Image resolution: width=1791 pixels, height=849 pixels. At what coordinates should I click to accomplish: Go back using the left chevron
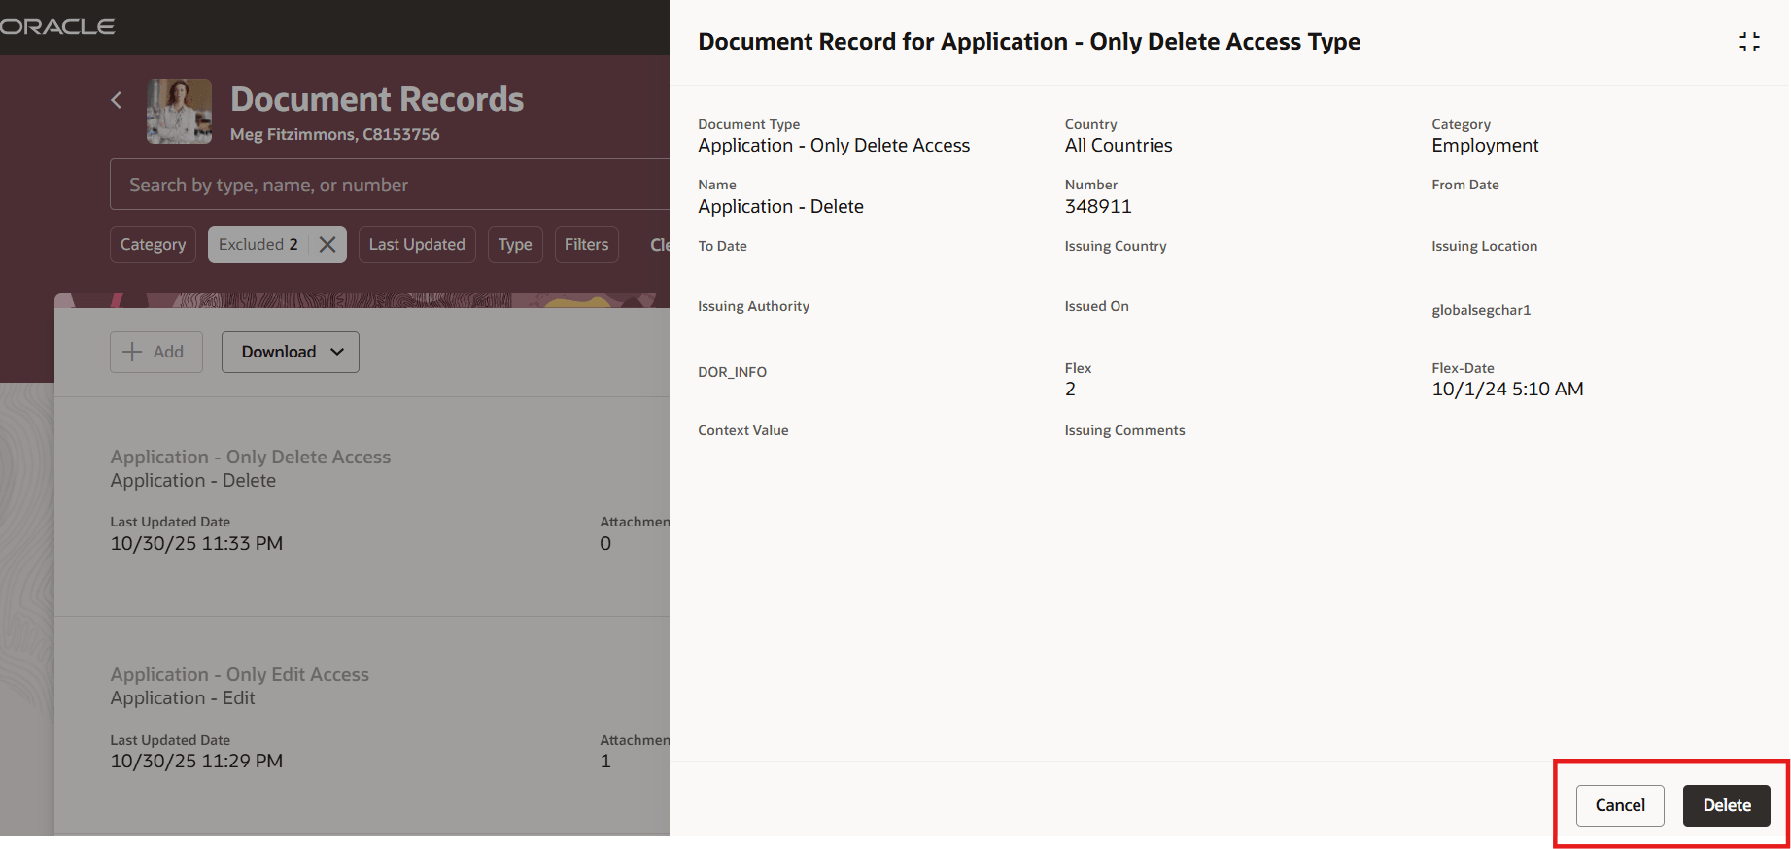tap(117, 99)
